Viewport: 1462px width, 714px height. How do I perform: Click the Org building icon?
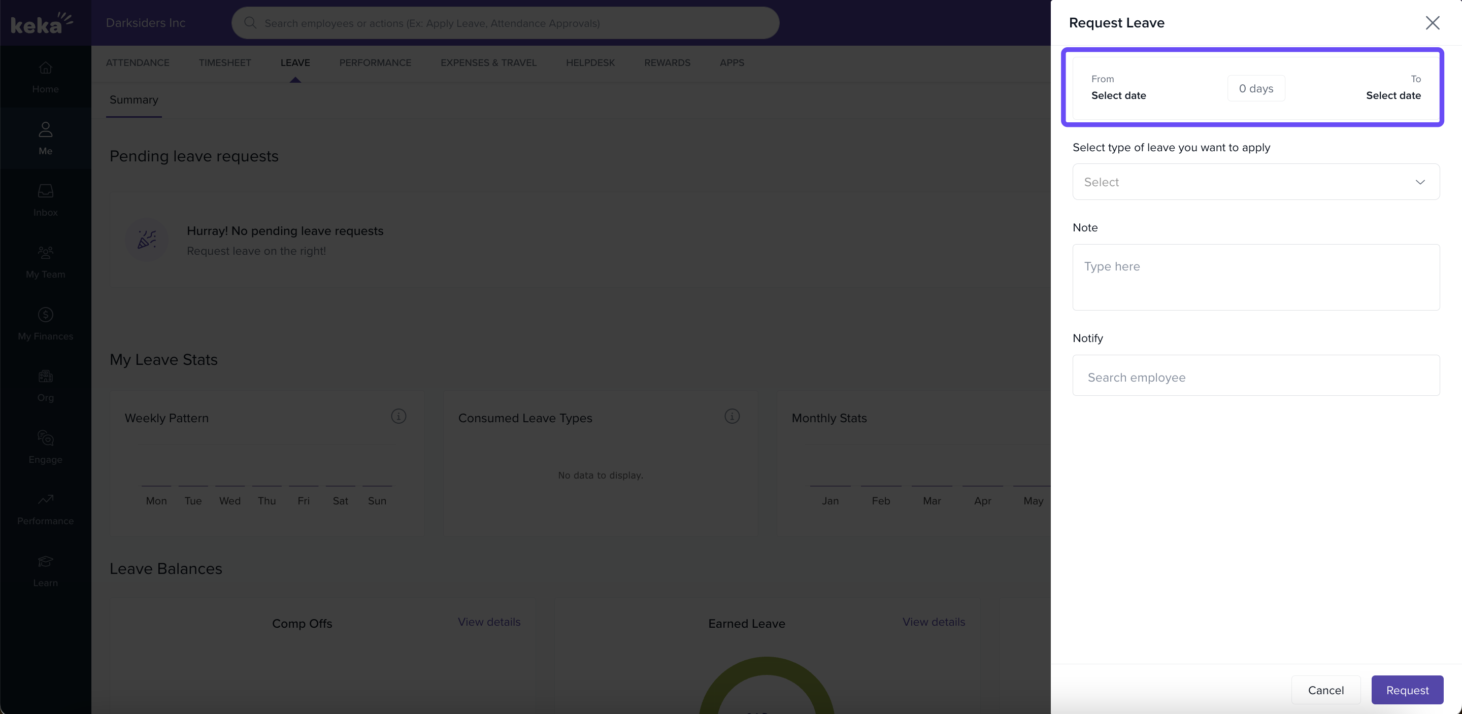pyautogui.click(x=45, y=377)
